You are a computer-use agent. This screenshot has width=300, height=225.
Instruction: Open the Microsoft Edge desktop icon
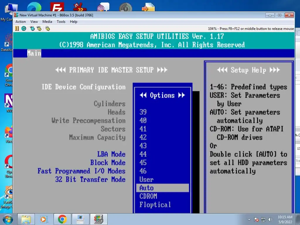pos(34,7)
